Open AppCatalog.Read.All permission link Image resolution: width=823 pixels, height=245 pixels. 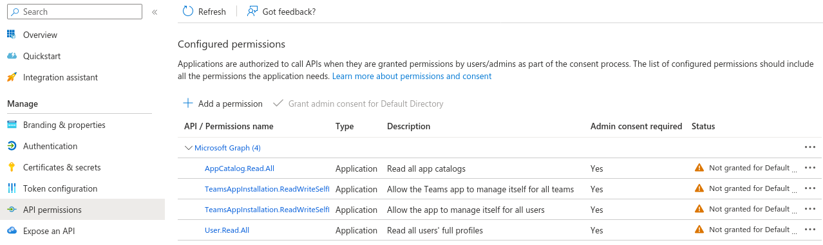pyautogui.click(x=240, y=168)
